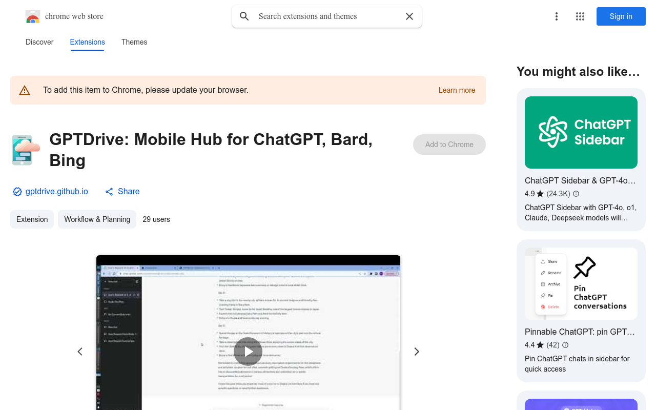This screenshot has height=410, width=656.
Task: Click Learn more in update banner
Action: [457, 90]
